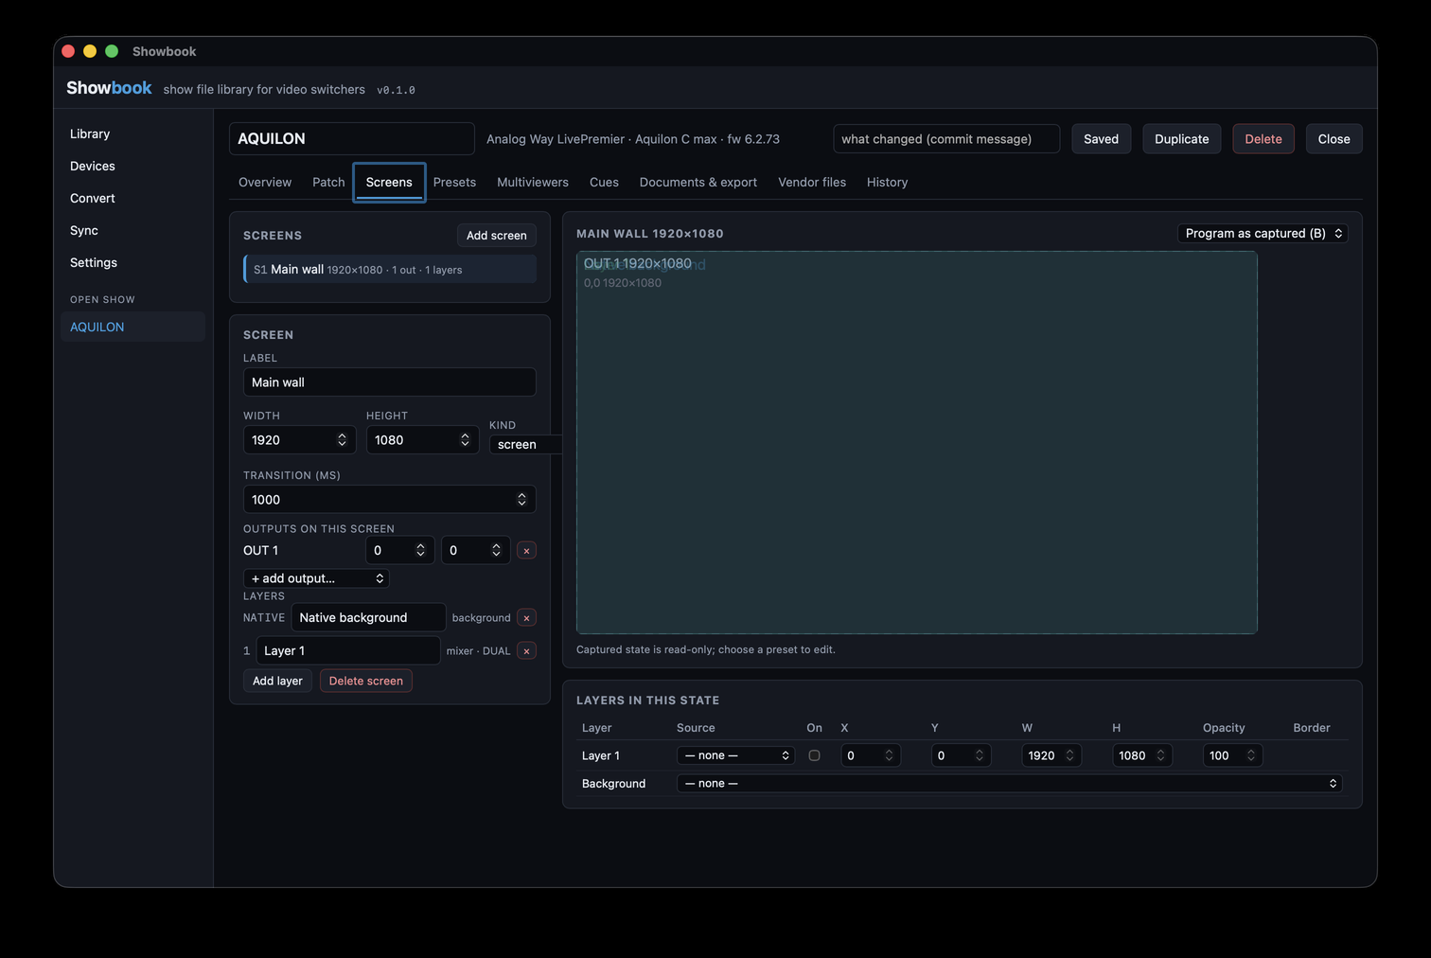Open Background source dropdown
The width and height of the screenshot is (1431, 958).
pos(1010,783)
